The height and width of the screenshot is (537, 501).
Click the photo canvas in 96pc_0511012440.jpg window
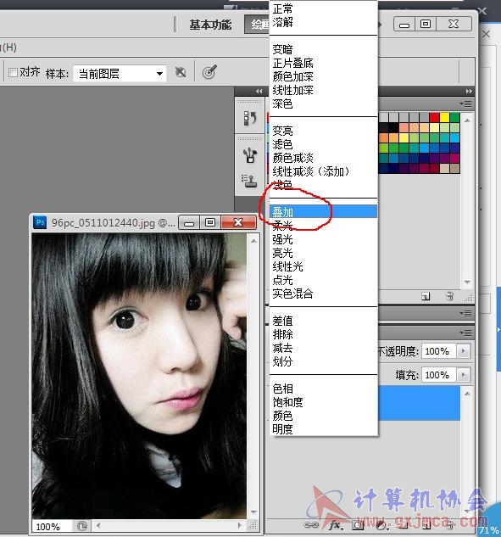(x=139, y=376)
